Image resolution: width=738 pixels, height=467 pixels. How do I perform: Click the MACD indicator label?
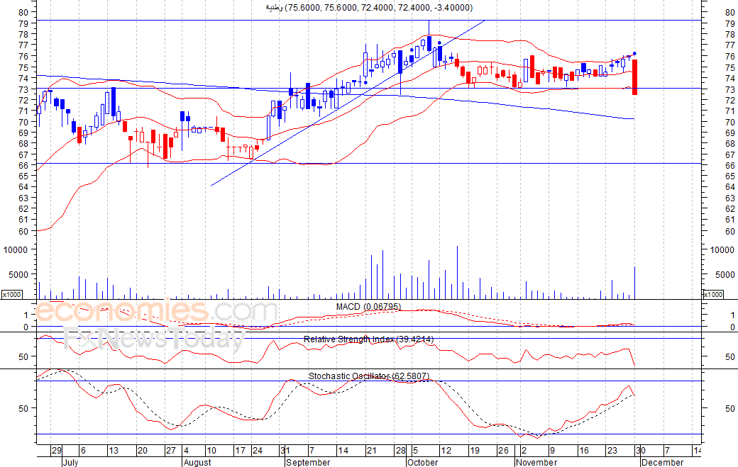(368, 307)
